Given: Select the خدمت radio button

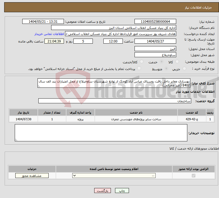Looking at the screenshot, I should (161, 62).
